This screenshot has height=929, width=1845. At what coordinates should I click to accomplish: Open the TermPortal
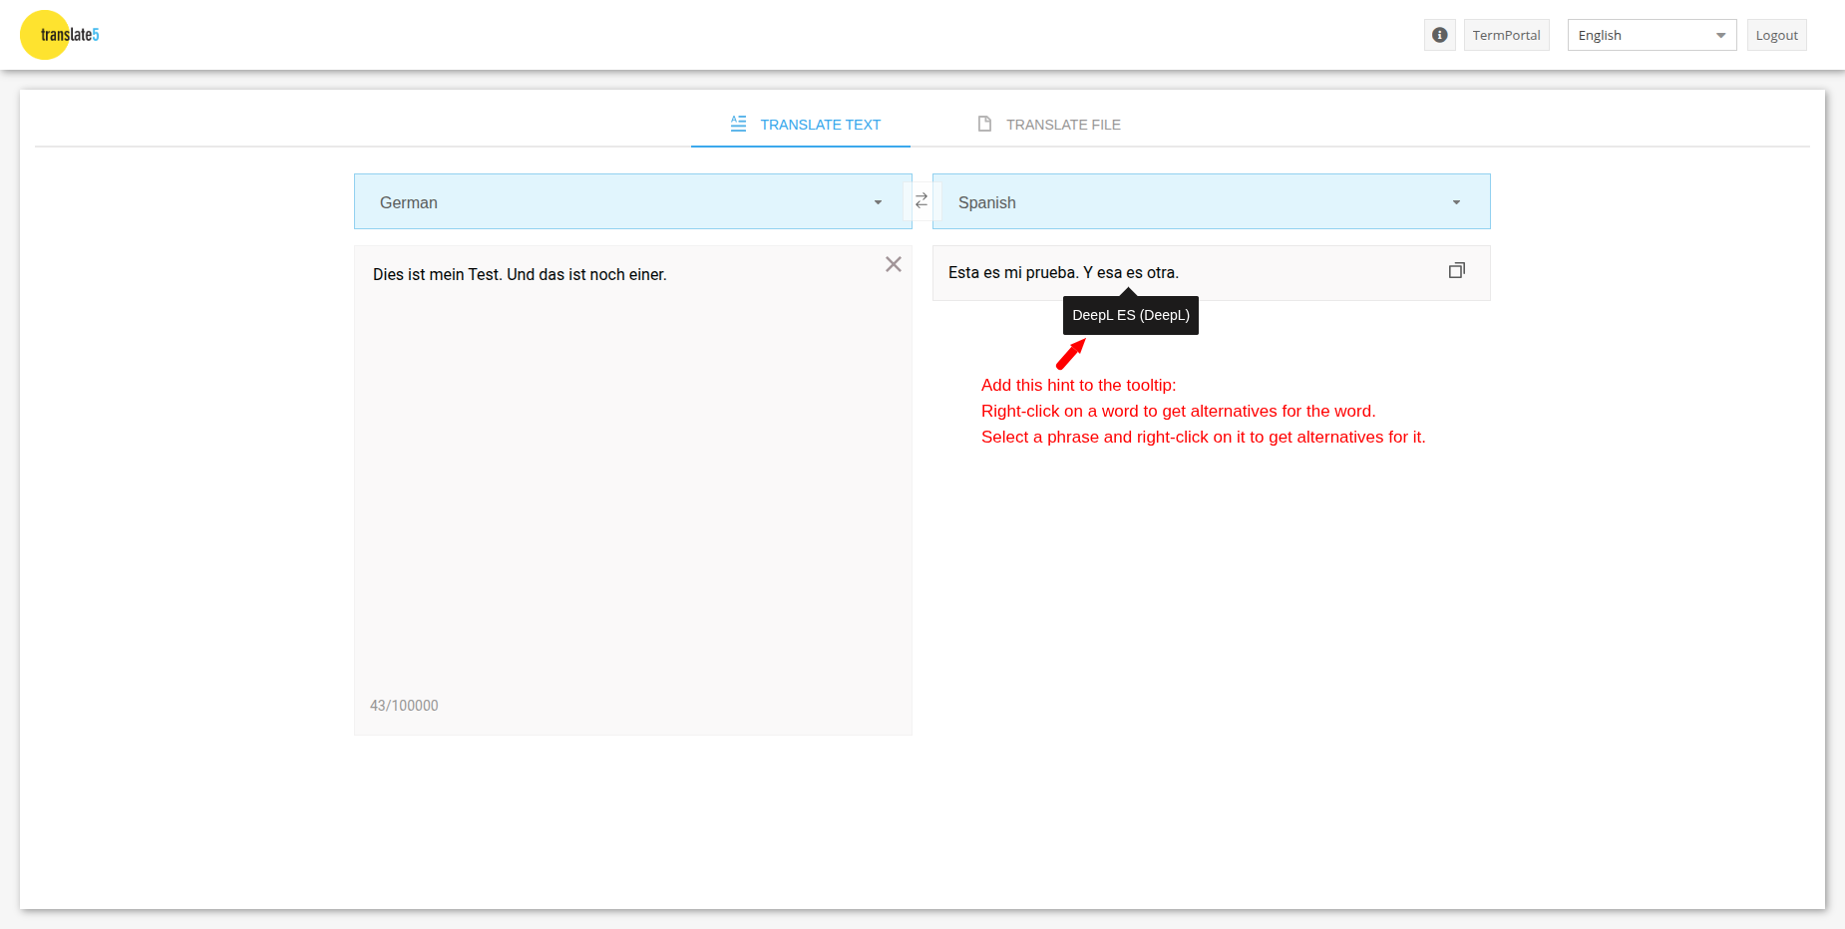1506,35
